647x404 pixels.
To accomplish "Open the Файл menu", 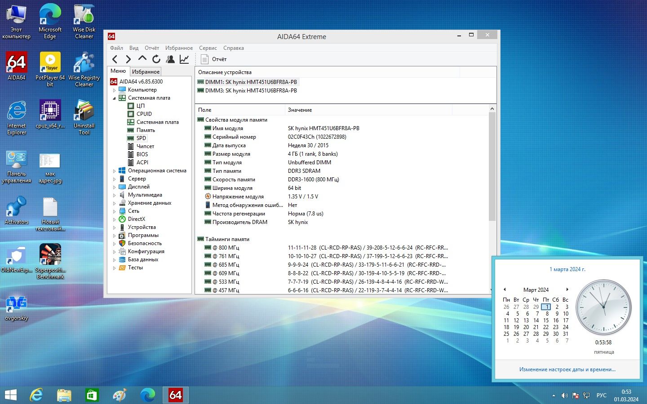I will pyautogui.click(x=116, y=48).
